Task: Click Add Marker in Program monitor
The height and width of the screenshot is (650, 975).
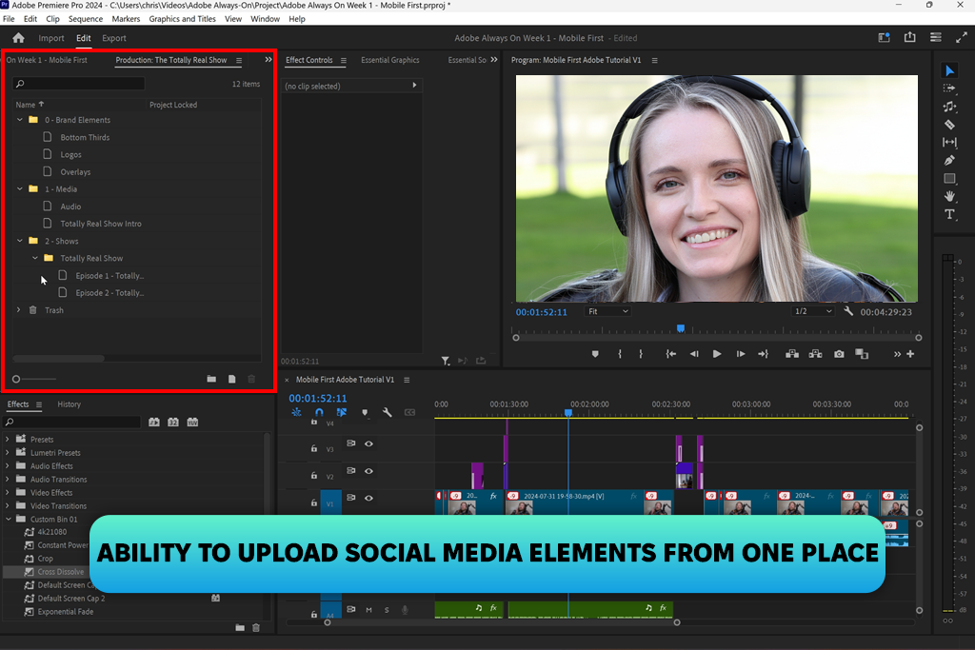Action: coord(595,354)
